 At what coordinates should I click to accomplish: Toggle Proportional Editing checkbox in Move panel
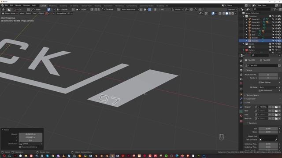pos(20,147)
